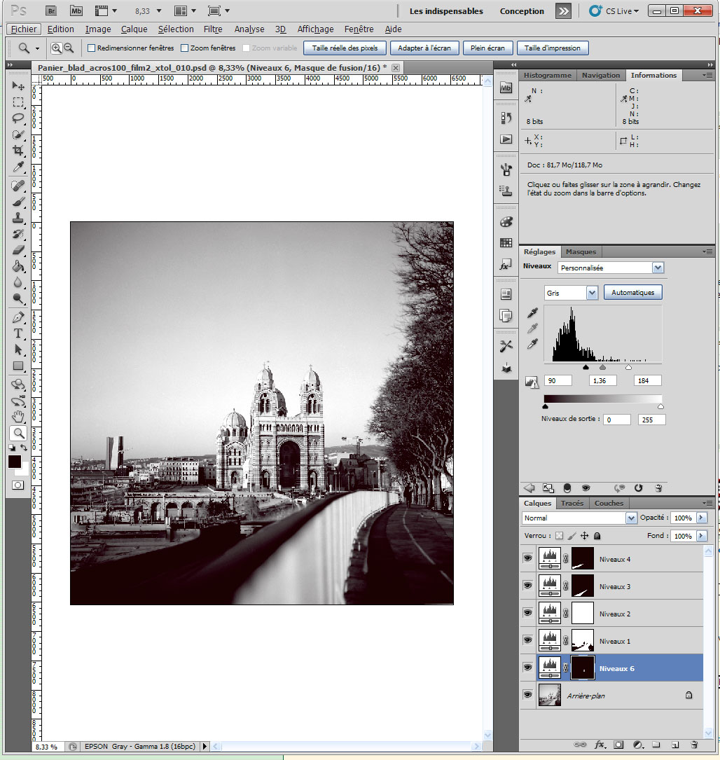This screenshot has height=760, width=720.
Task: Launch Adobe Bridge from the Br icon
Action: coord(51,11)
